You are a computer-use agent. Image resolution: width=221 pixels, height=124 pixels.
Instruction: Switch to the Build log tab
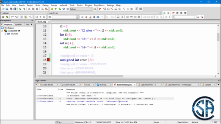(103, 85)
